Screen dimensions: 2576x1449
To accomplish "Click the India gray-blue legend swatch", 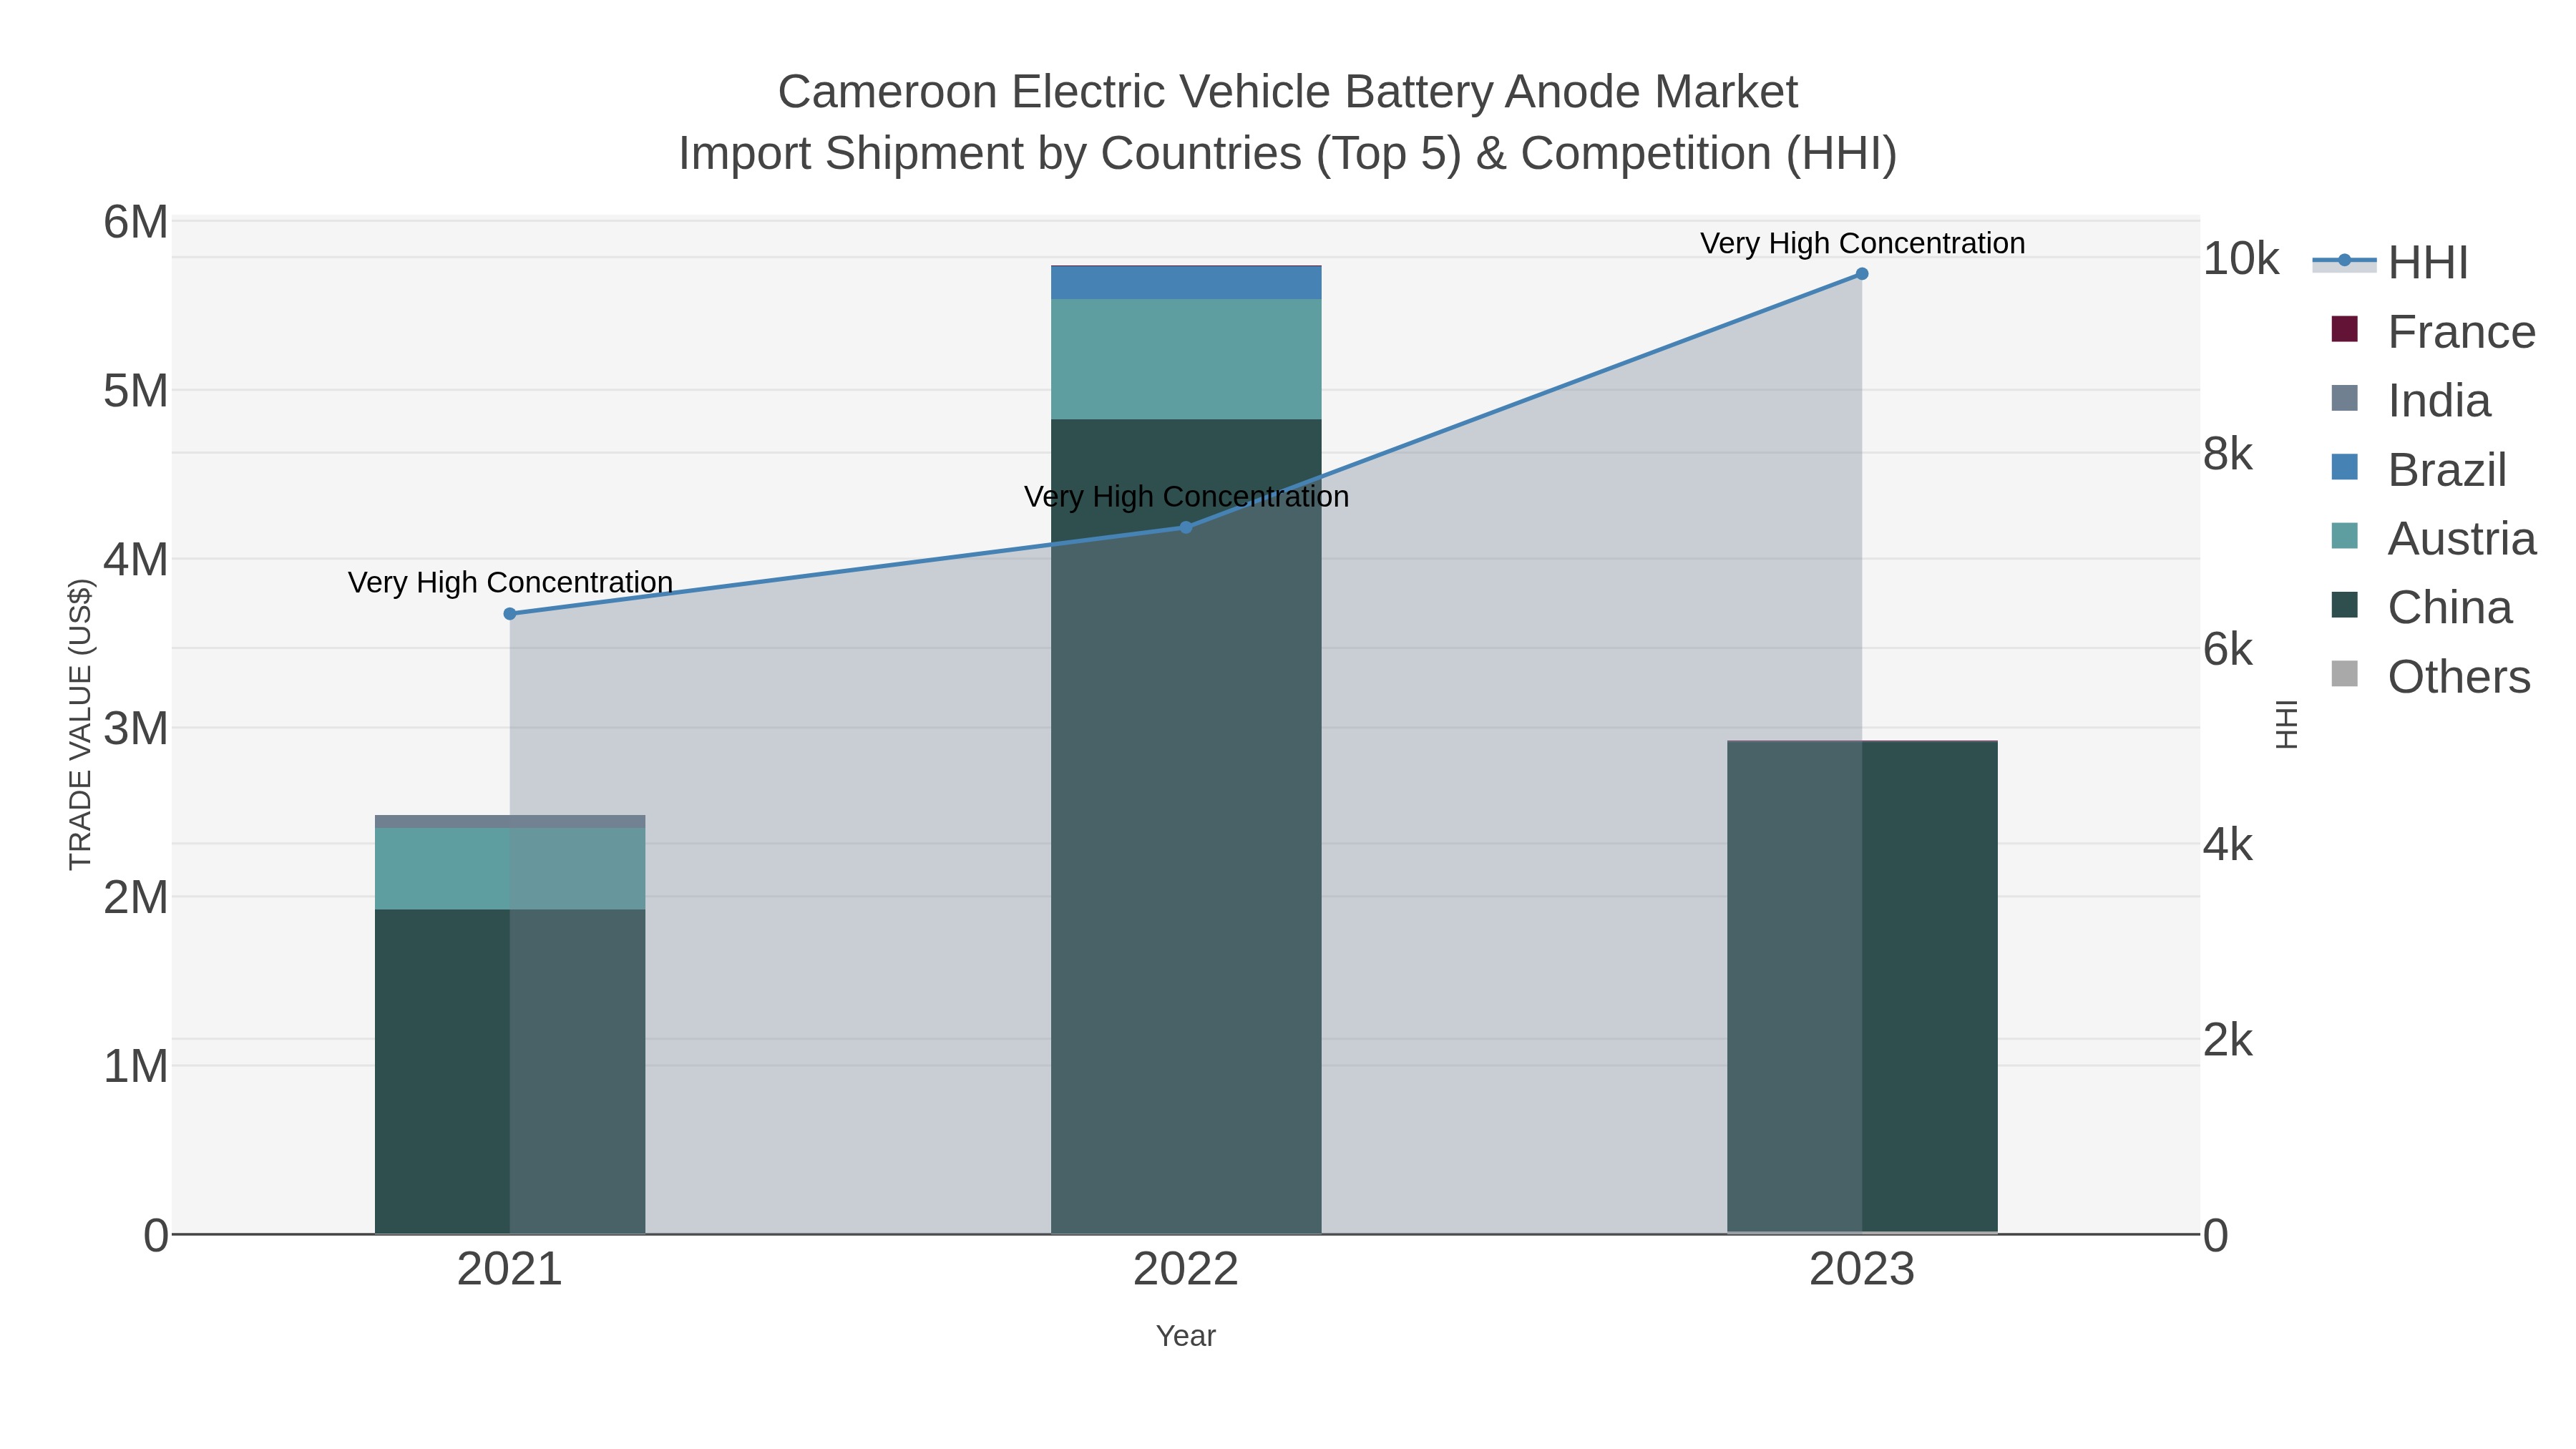I will coord(2344,398).
